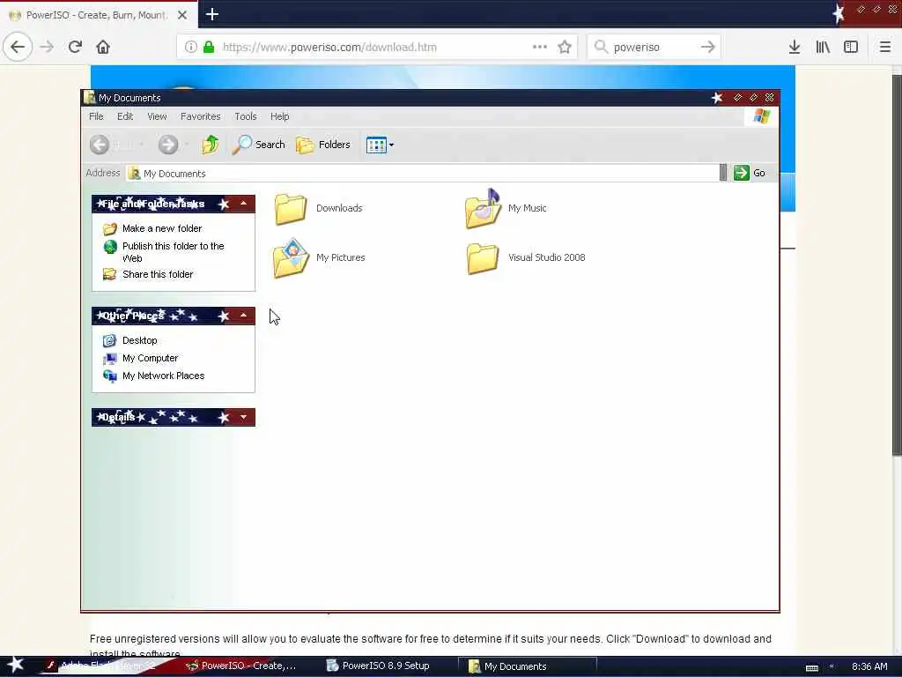Click the My Documents address field
Viewport: 902px width, 677px height.
pyautogui.click(x=423, y=174)
